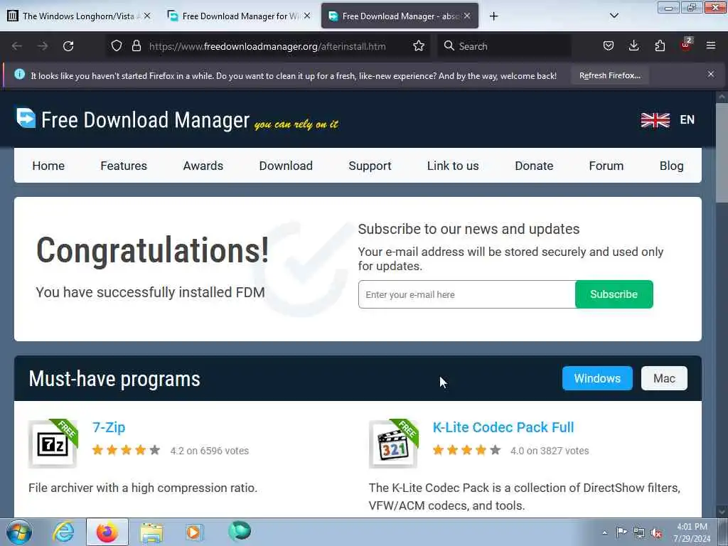Click the Free Download Manager logo icon
The width and height of the screenshot is (728, 546).
coord(26,118)
